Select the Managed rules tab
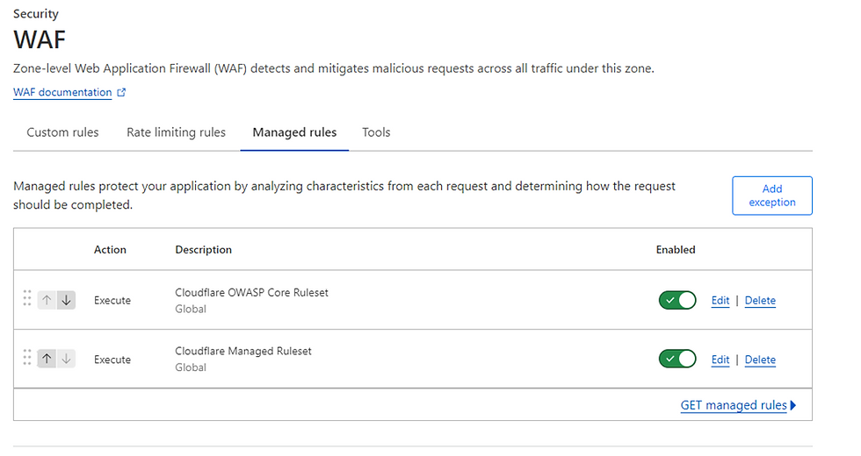The width and height of the screenshot is (861, 456). (294, 132)
